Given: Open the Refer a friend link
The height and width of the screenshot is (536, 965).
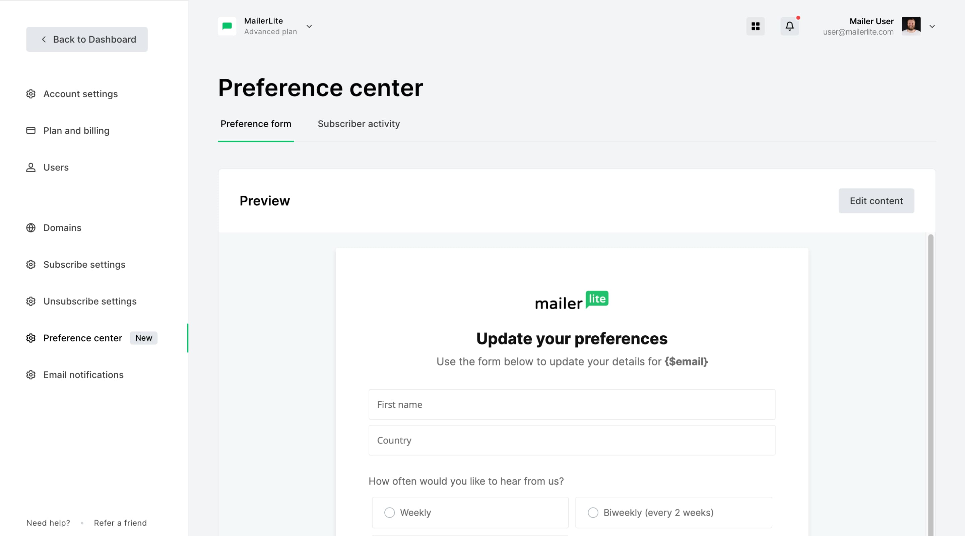Looking at the screenshot, I should point(120,523).
